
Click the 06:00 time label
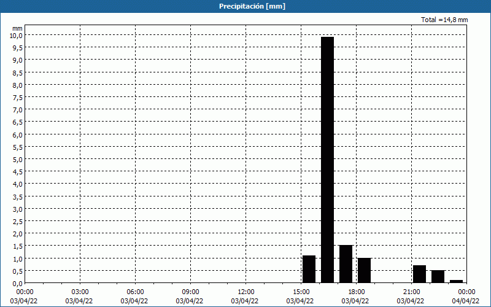[135, 292]
